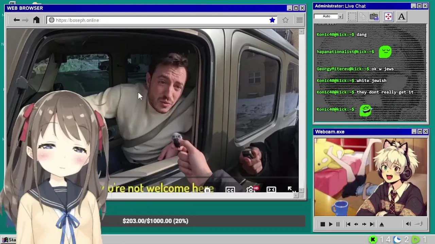Pause the video with the round pause button
Viewport: 435px width, 244px height.
[207, 190]
